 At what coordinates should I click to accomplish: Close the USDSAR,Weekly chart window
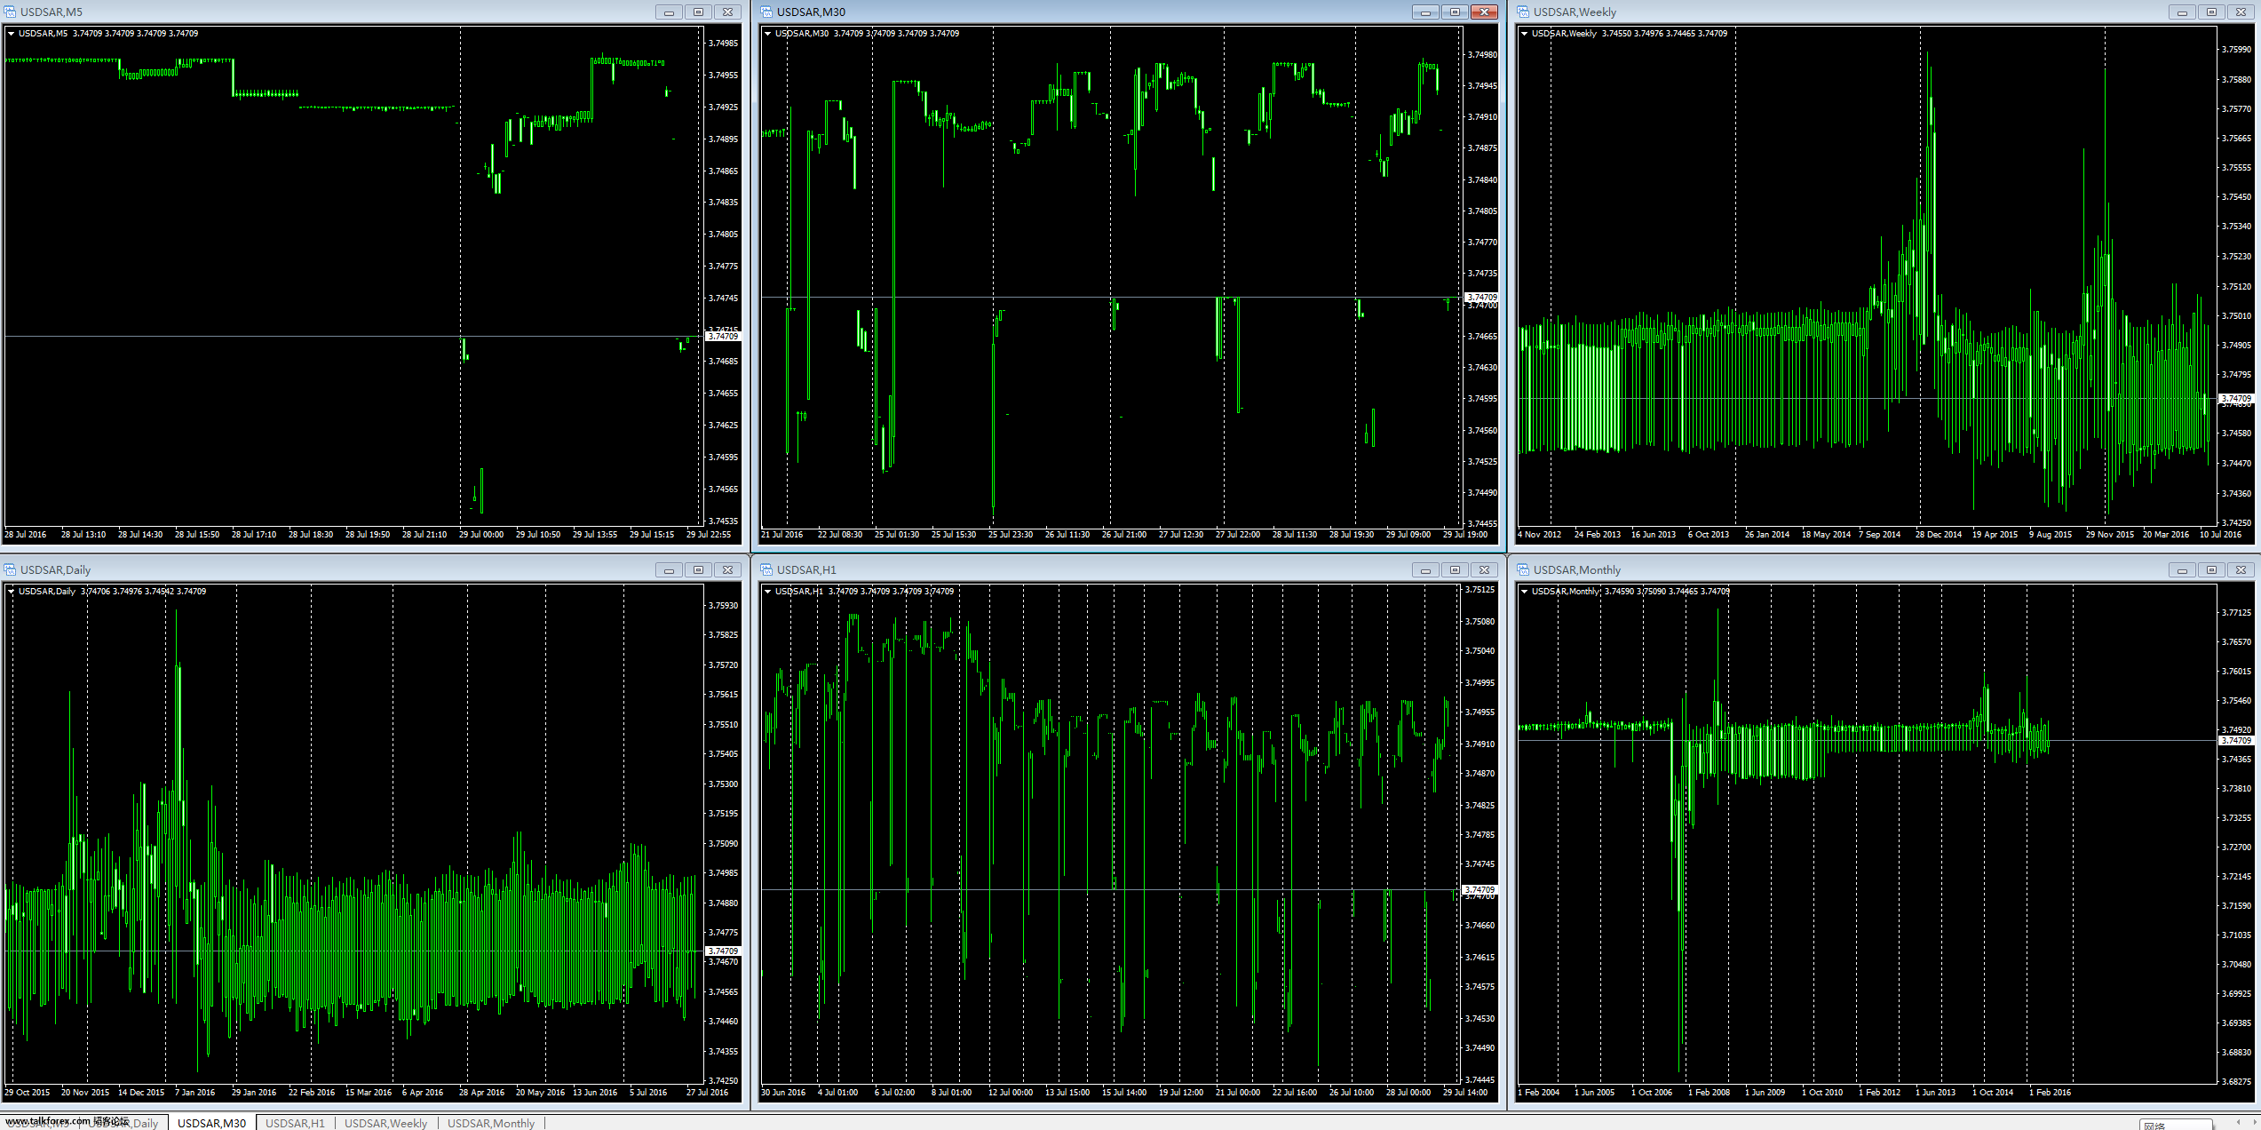2241,12
